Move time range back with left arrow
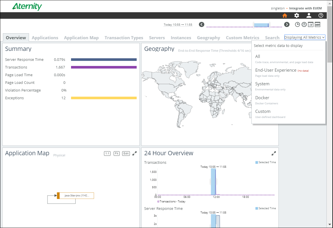This screenshot has width=333, height=228. pyautogui.click(x=202, y=24)
